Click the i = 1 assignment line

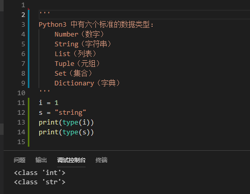(48, 103)
